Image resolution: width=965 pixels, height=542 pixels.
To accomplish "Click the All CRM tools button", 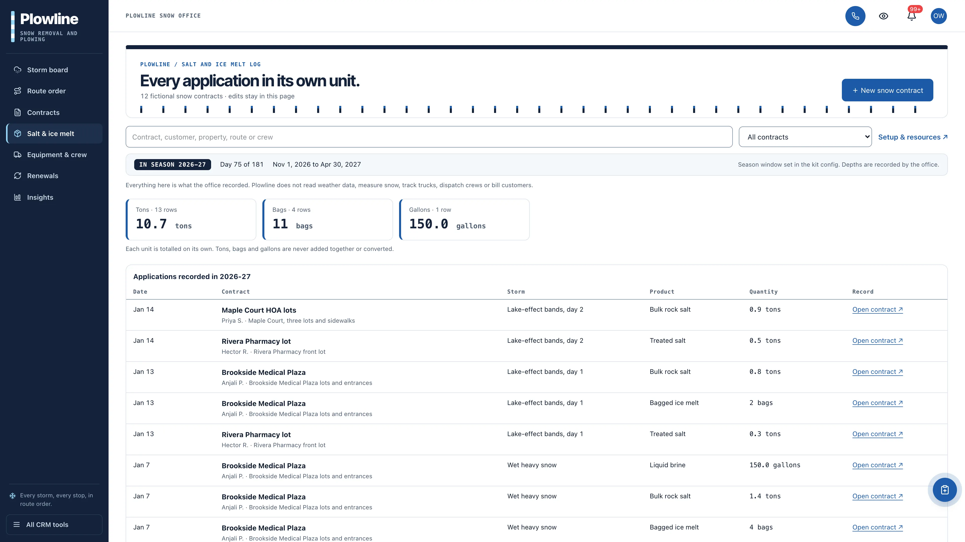I will coord(54,524).
